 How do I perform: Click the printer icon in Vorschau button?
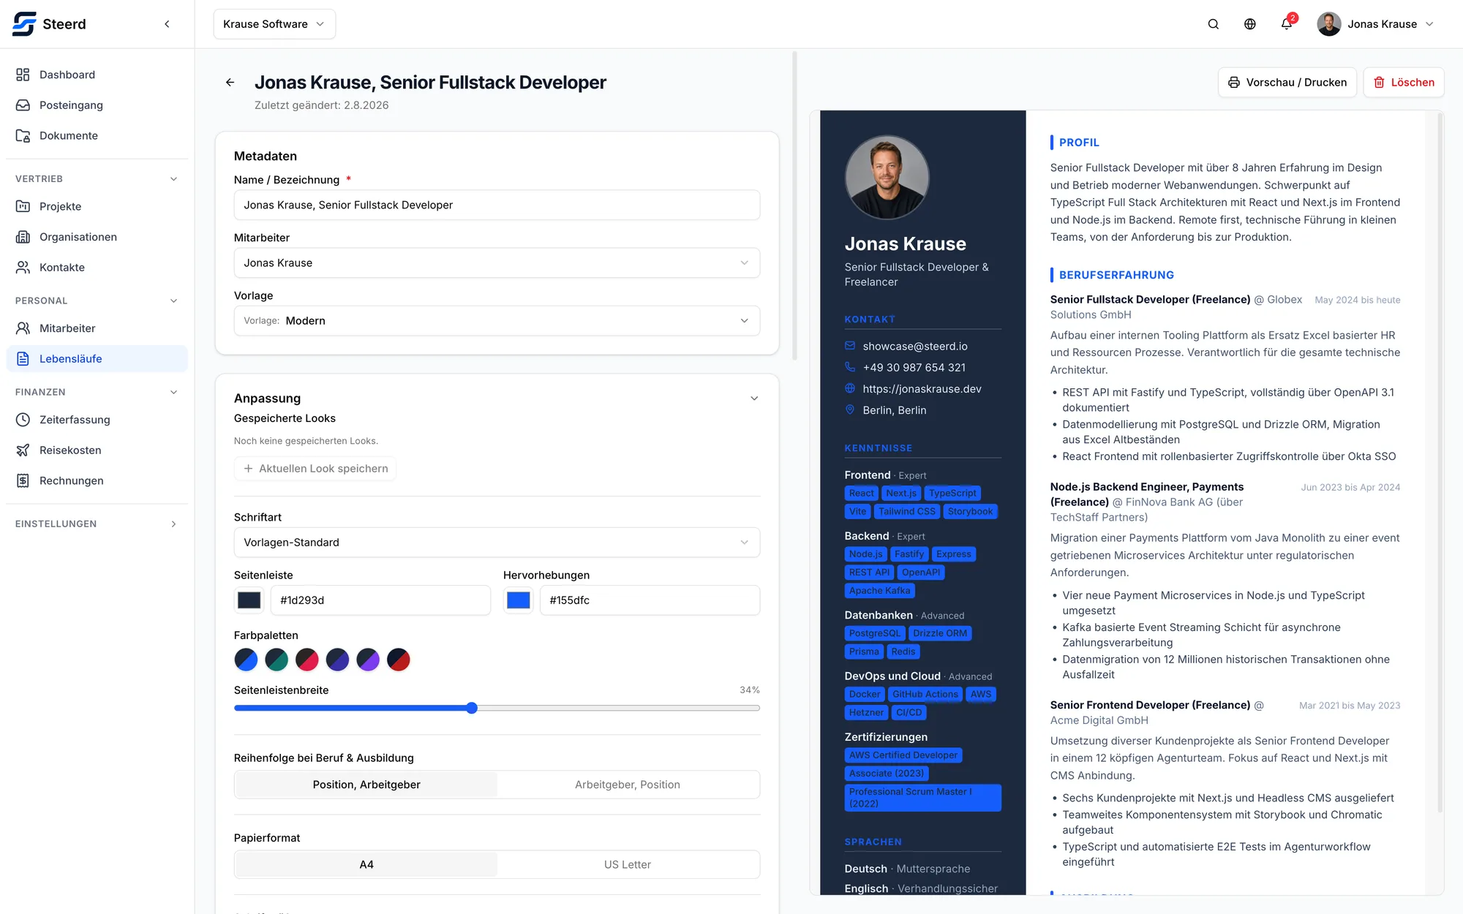tap(1234, 83)
